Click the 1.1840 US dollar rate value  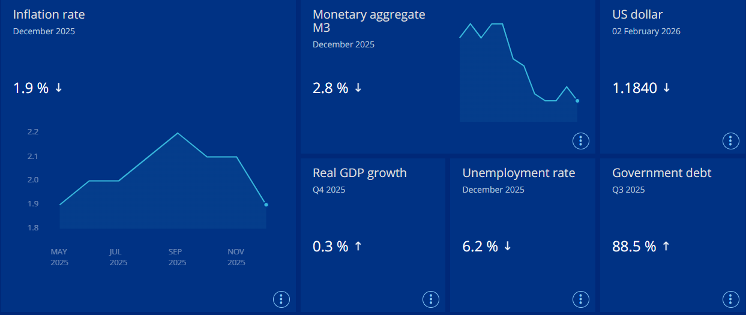(x=634, y=88)
